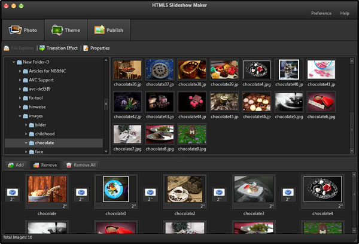The height and width of the screenshot is (244, 359).
Task: Open the Preference menu
Action: (x=321, y=13)
